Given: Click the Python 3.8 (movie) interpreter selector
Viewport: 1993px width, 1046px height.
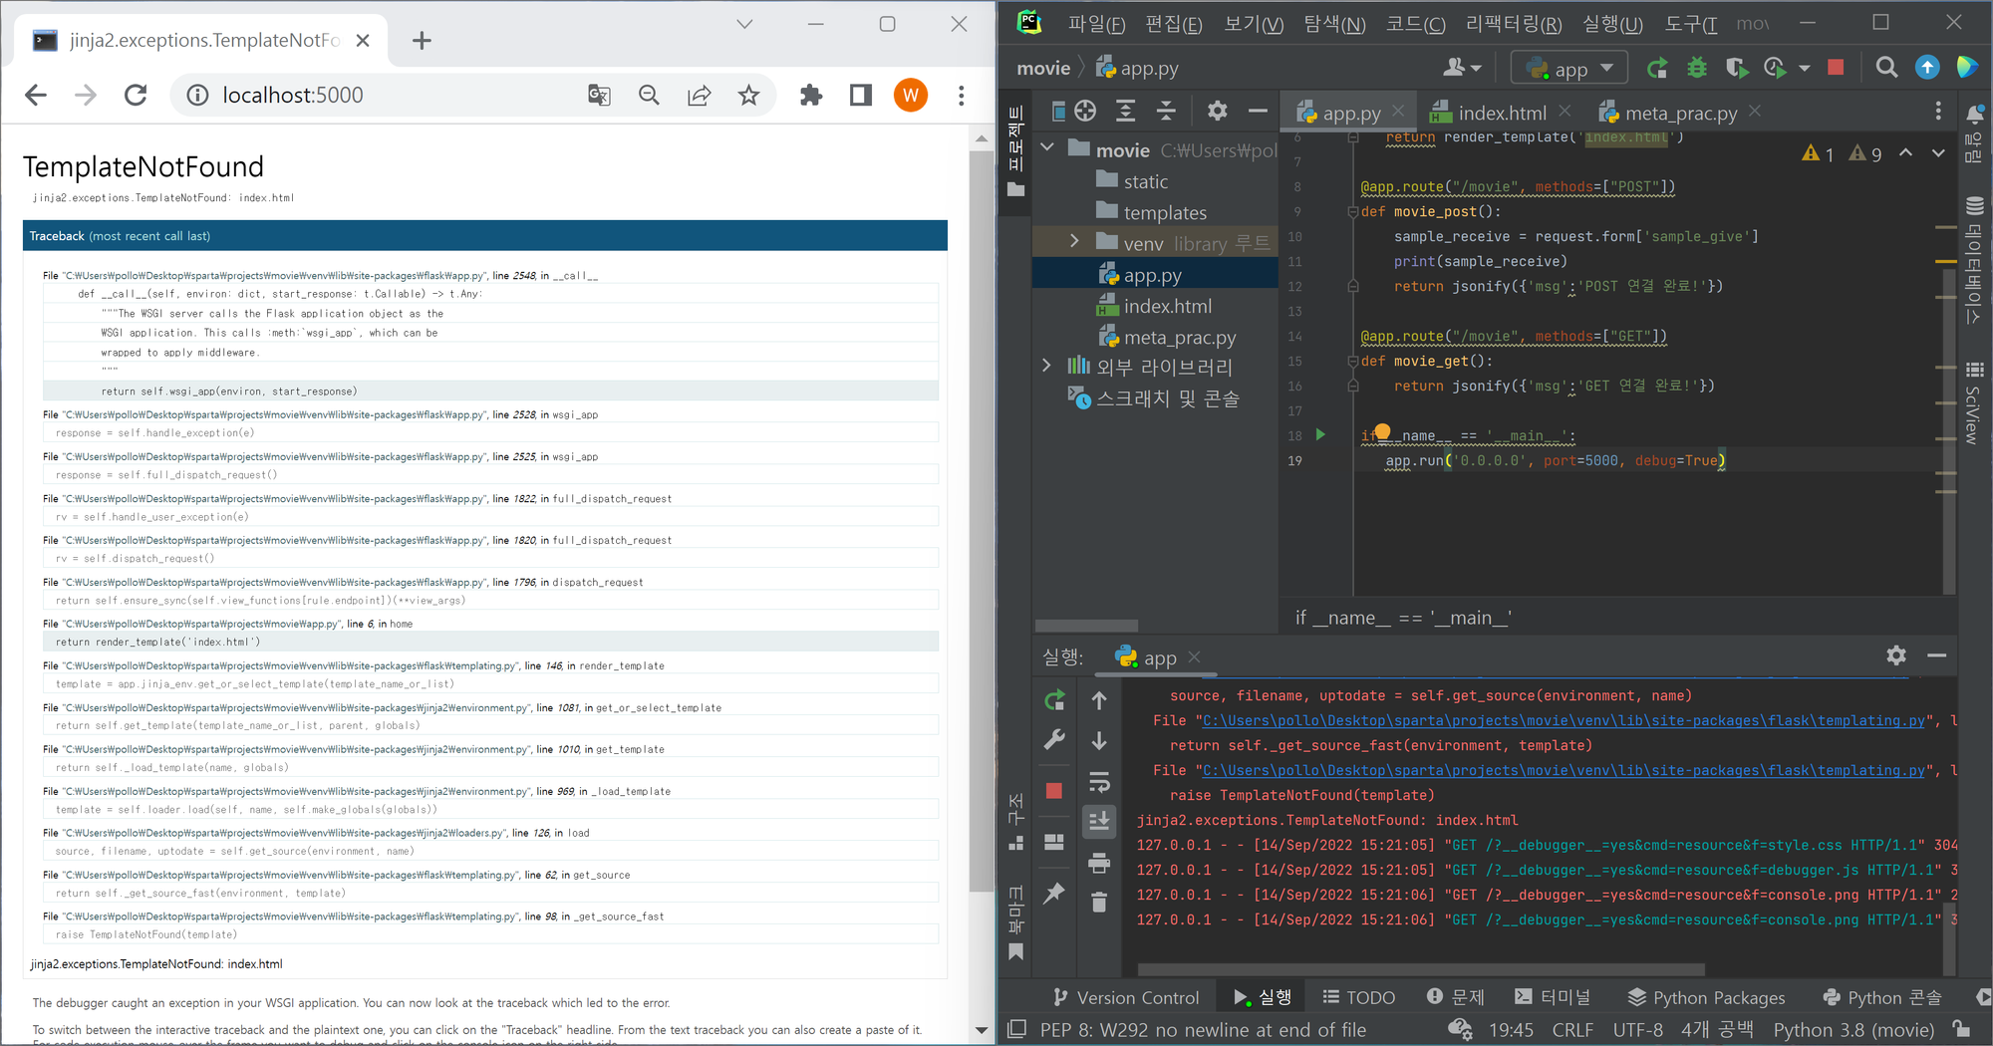Looking at the screenshot, I should [x=1853, y=1029].
